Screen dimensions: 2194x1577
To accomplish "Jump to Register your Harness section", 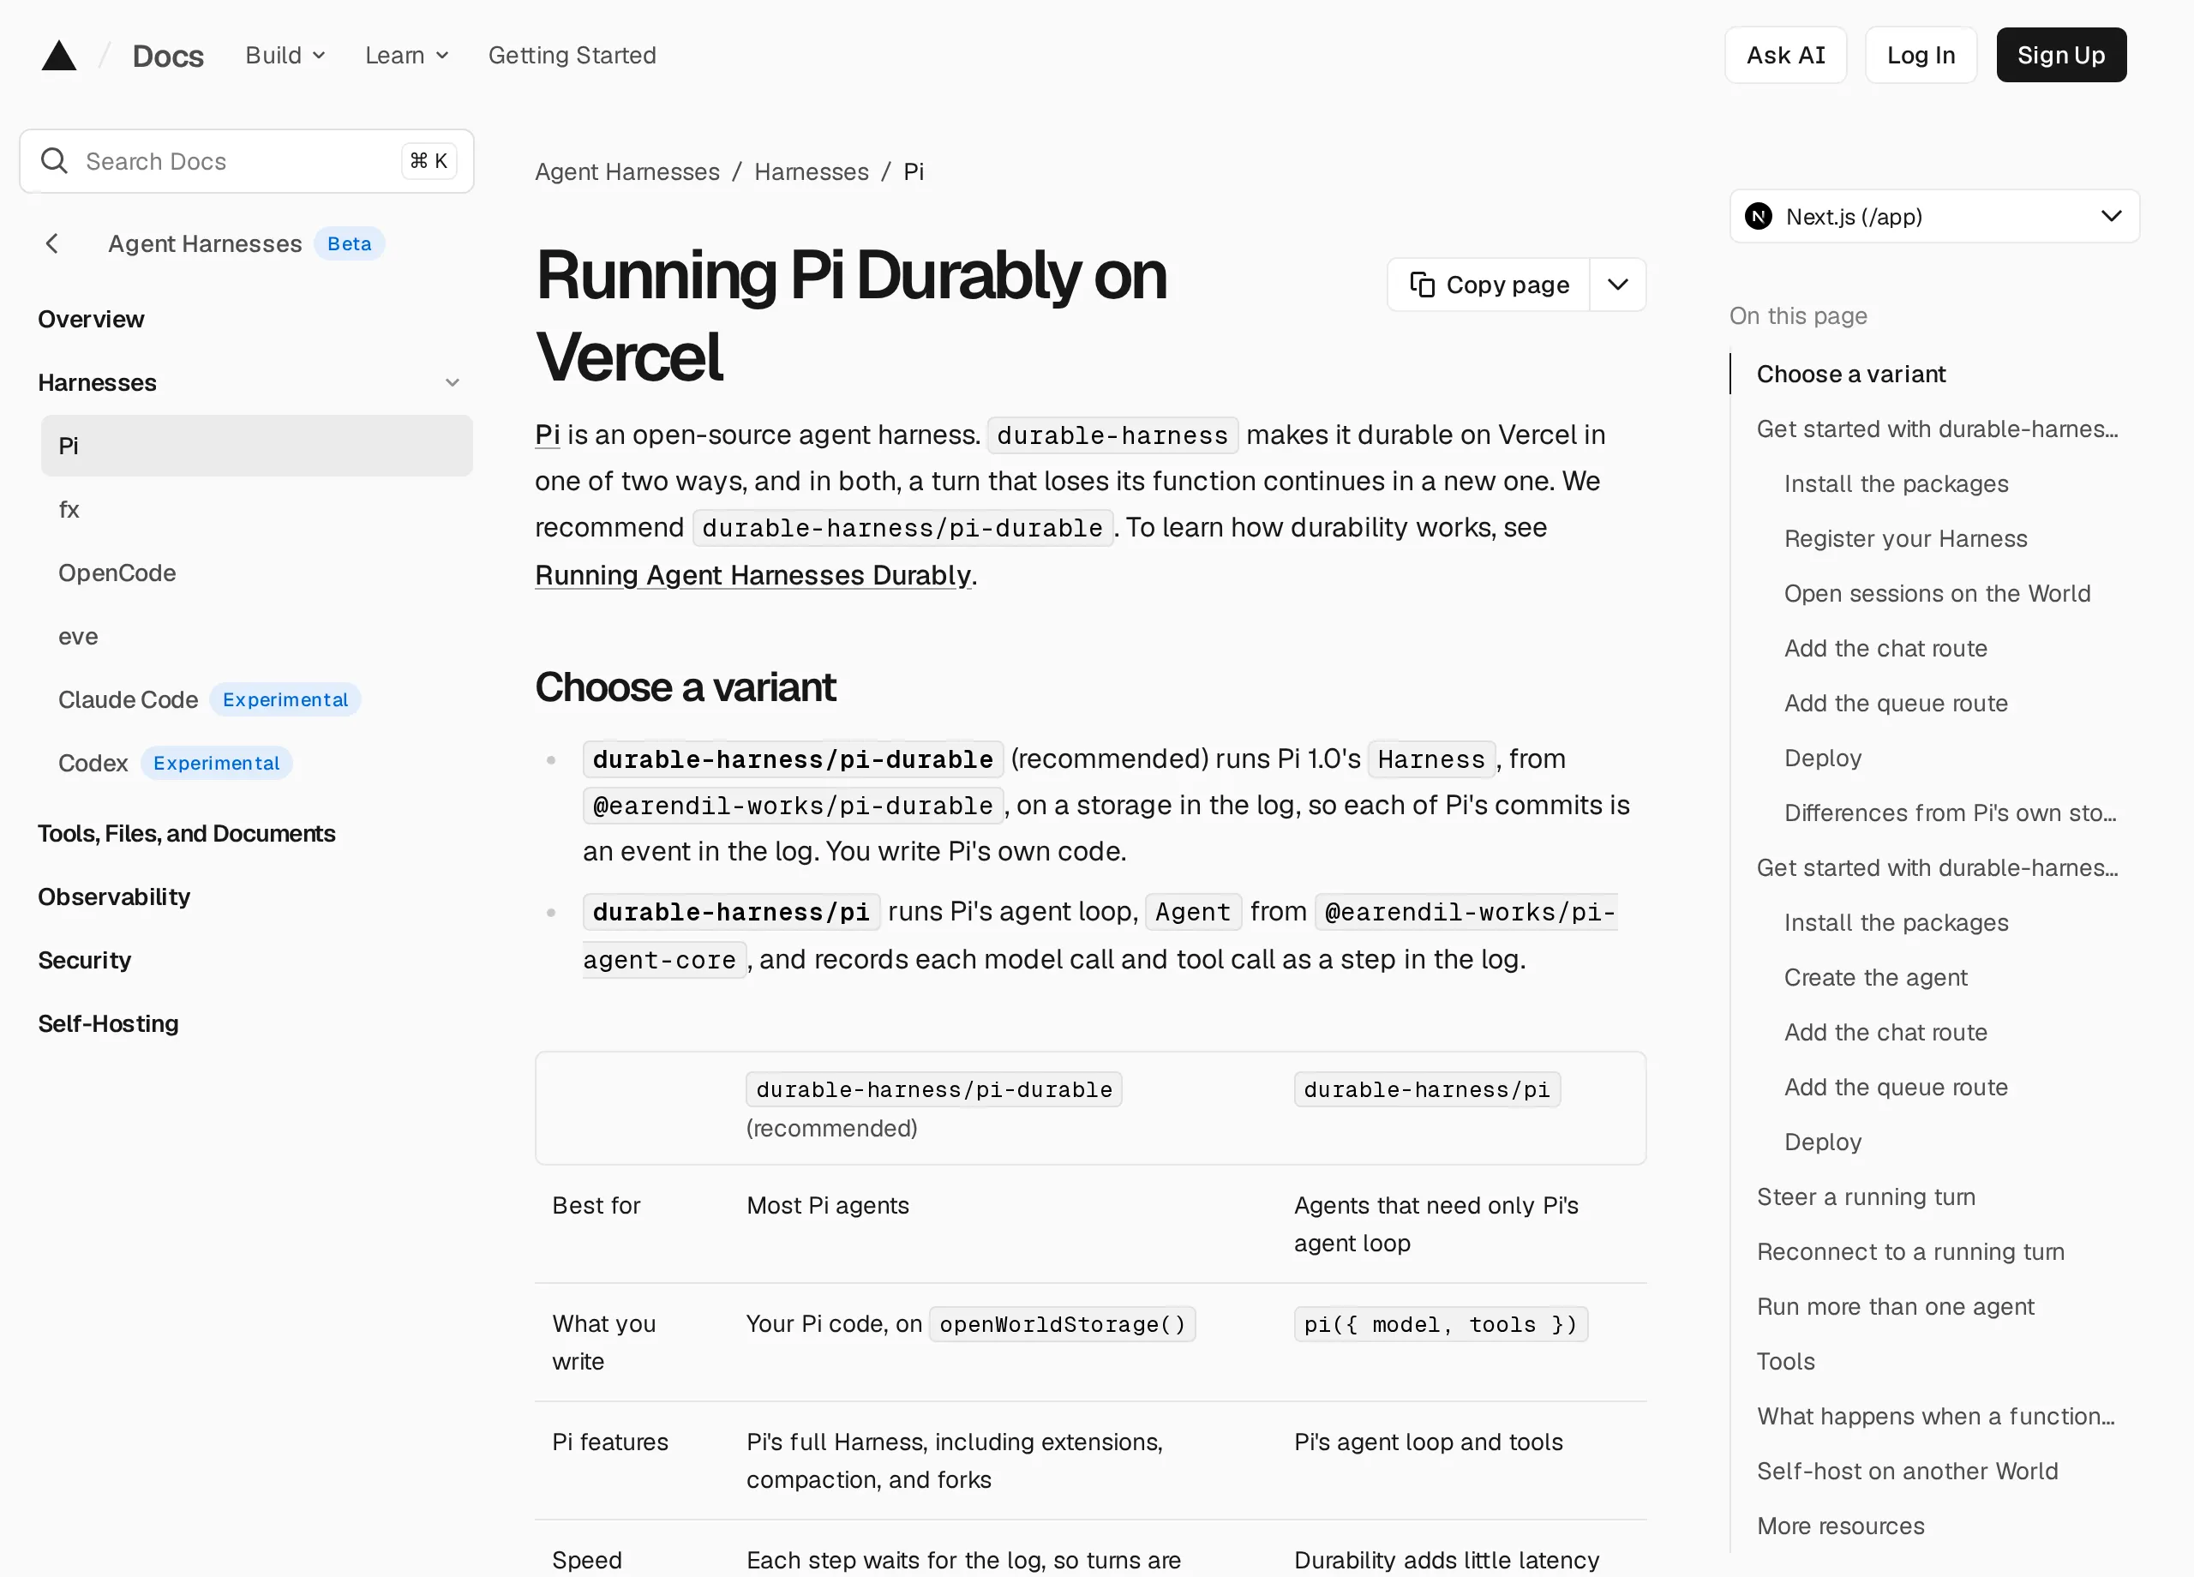I will point(1905,538).
